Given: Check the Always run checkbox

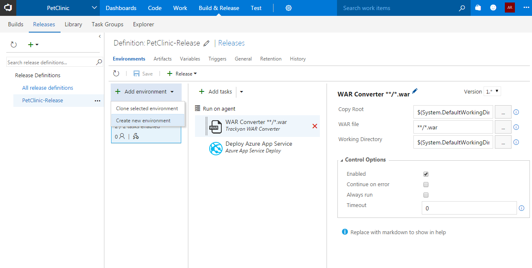Looking at the screenshot, I should pyautogui.click(x=426, y=195).
